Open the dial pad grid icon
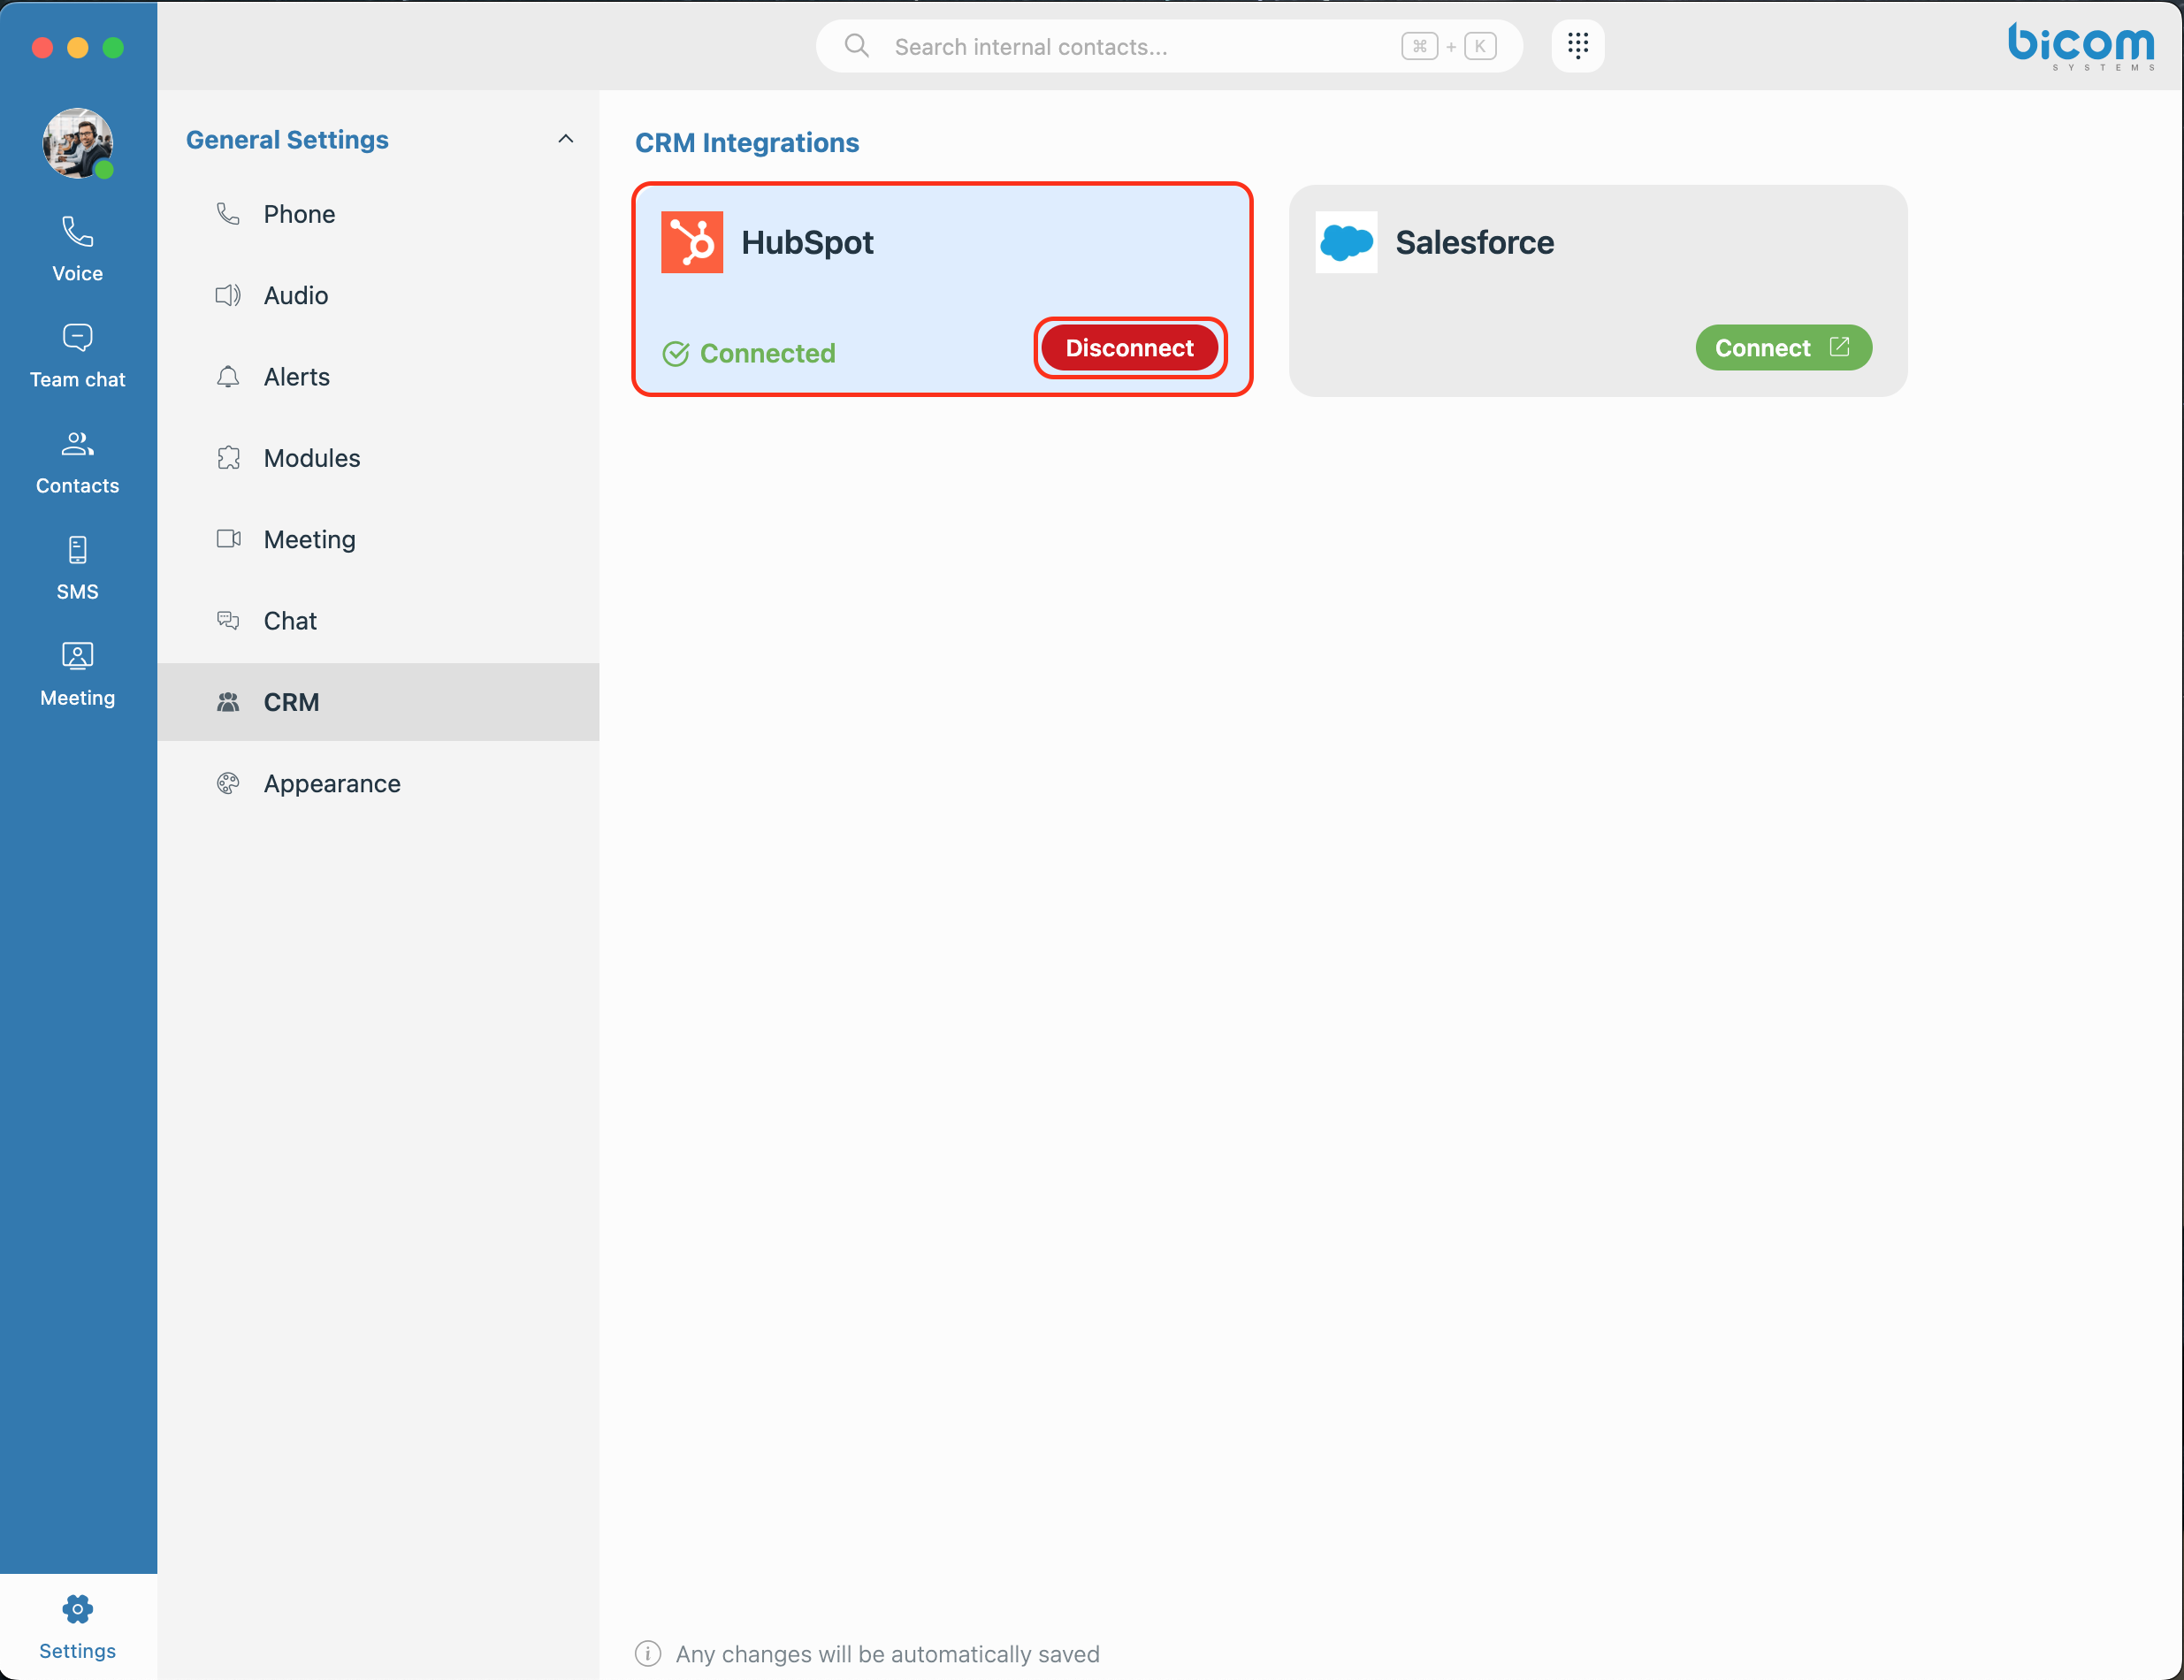 pyautogui.click(x=1578, y=46)
